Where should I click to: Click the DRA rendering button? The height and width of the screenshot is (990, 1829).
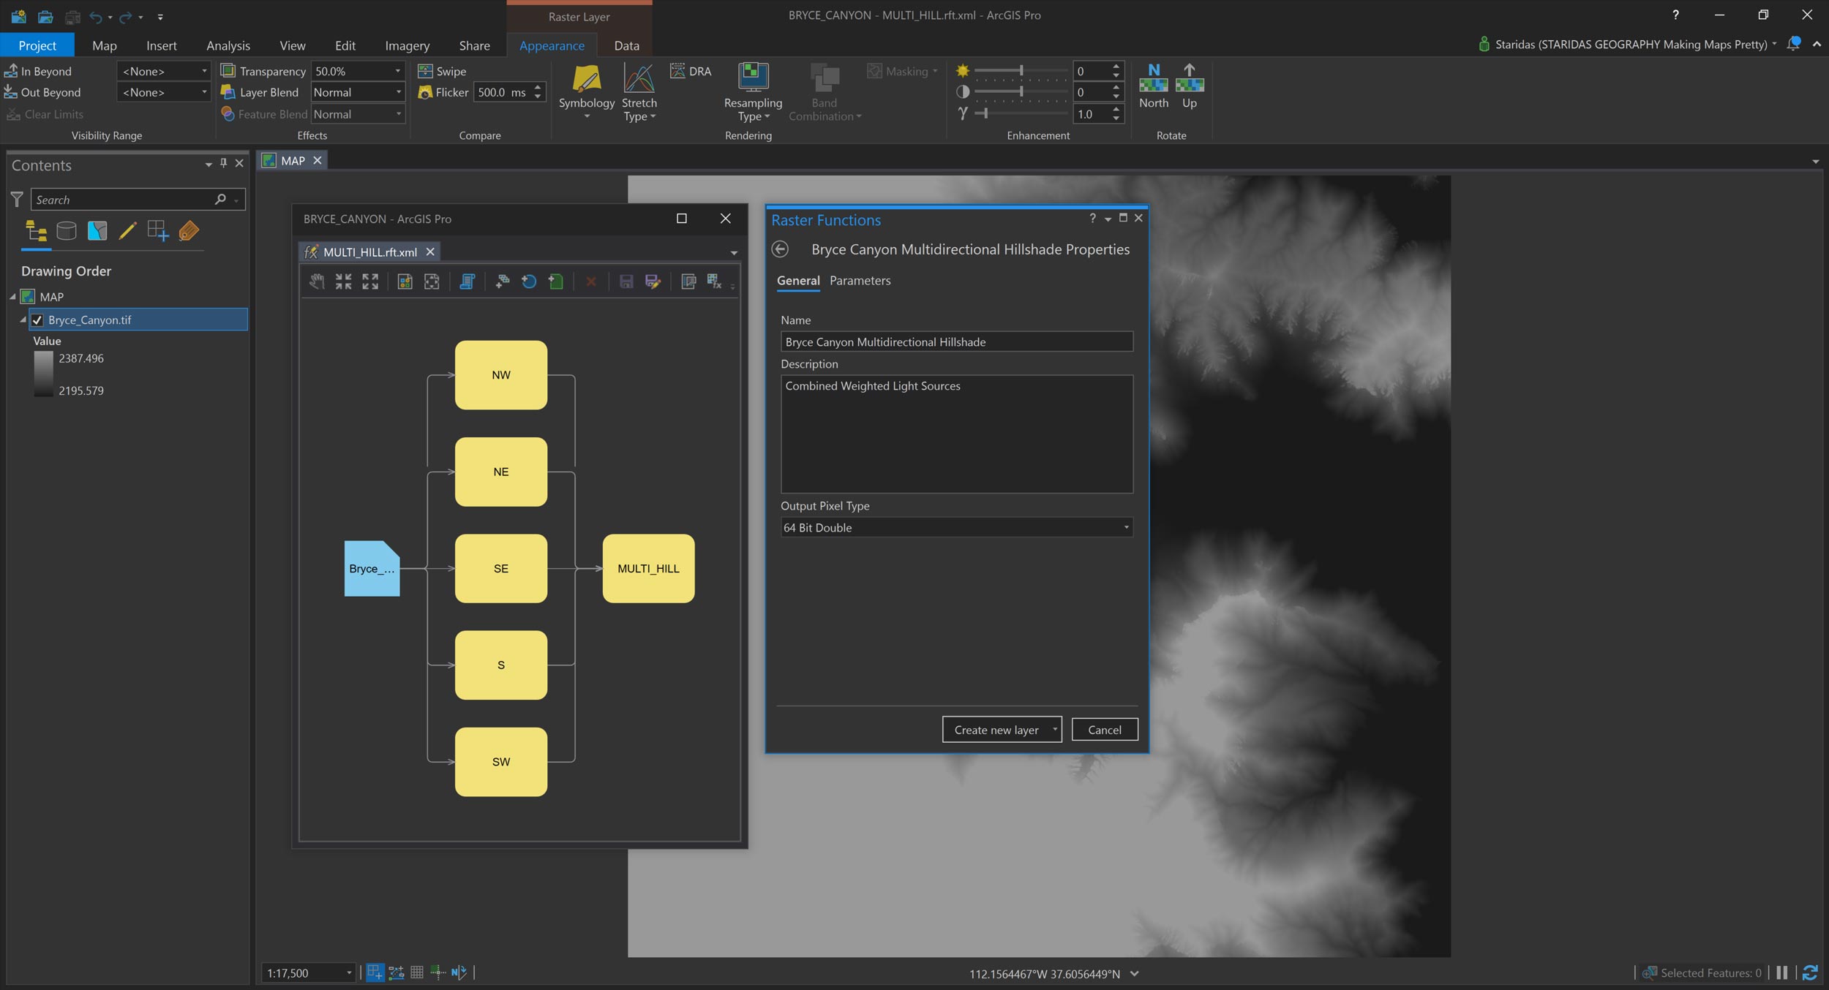[691, 71]
